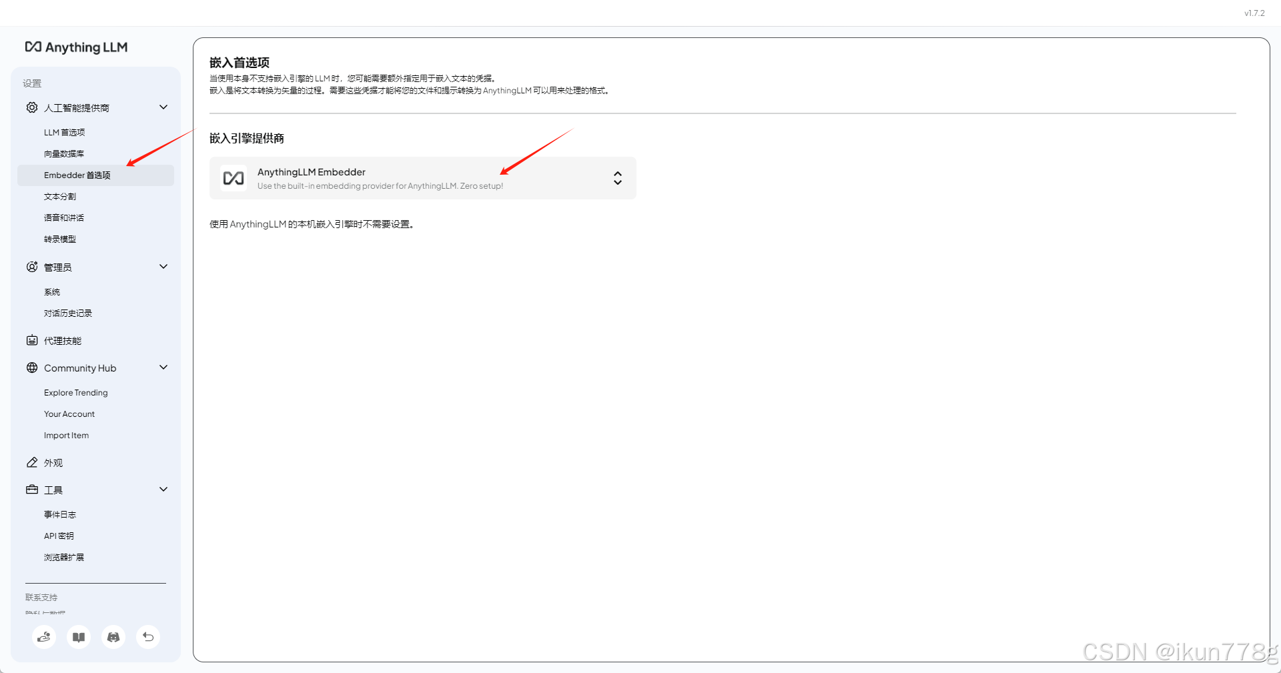Collapse the 人工智能提供商 section chevron
Image resolution: width=1281 pixels, height=673 pixels.
tap(163, 107)
